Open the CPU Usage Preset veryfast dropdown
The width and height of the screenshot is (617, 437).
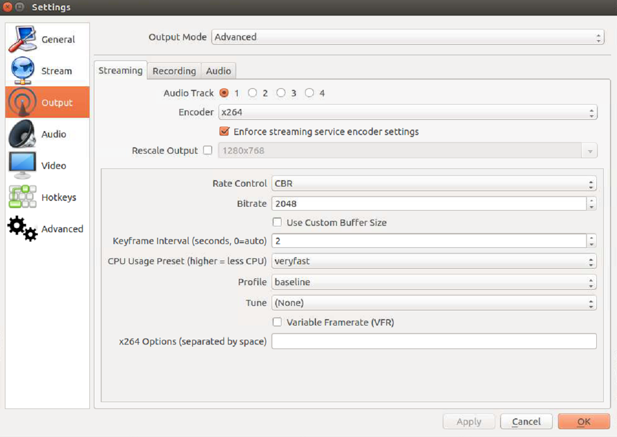434,261
